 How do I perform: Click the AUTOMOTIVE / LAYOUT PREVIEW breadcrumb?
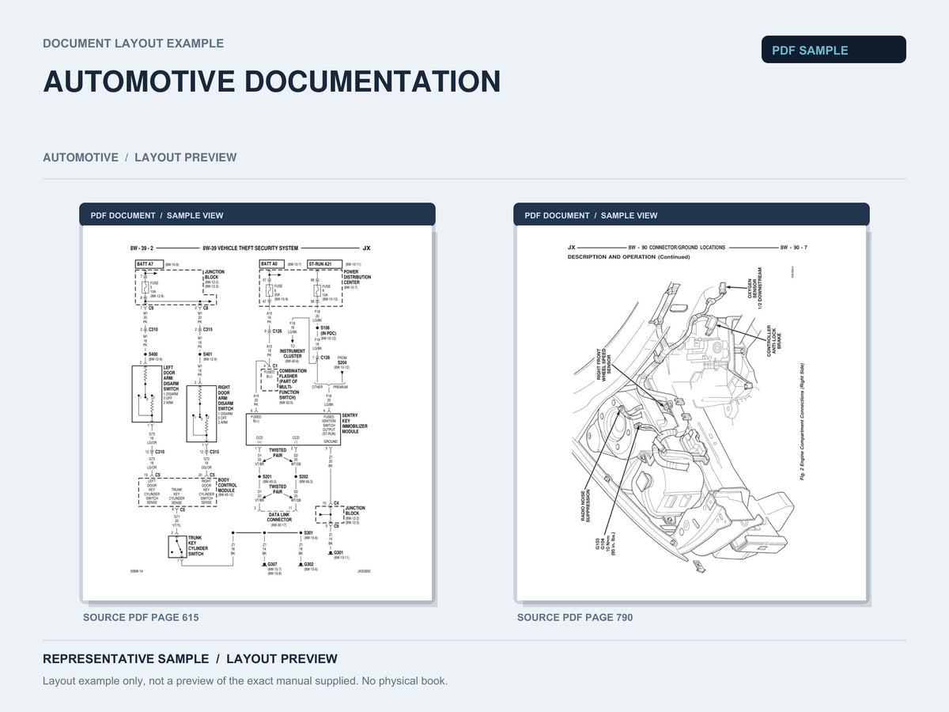(x=139, y=157)
